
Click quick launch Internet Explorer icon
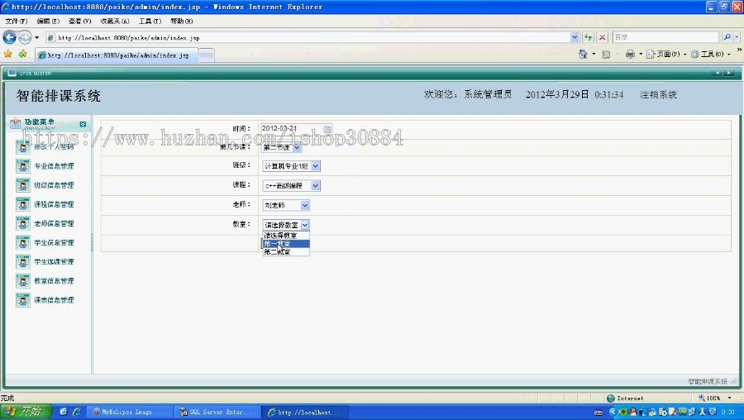pos(76,412)
